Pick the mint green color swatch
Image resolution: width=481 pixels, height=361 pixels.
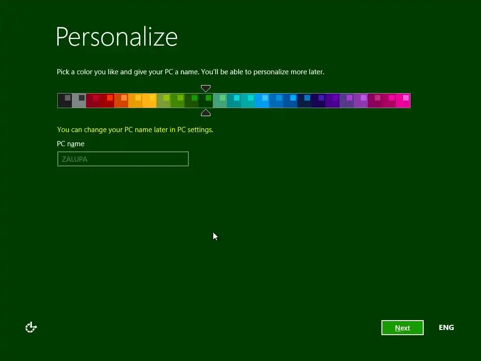[220, 101]
